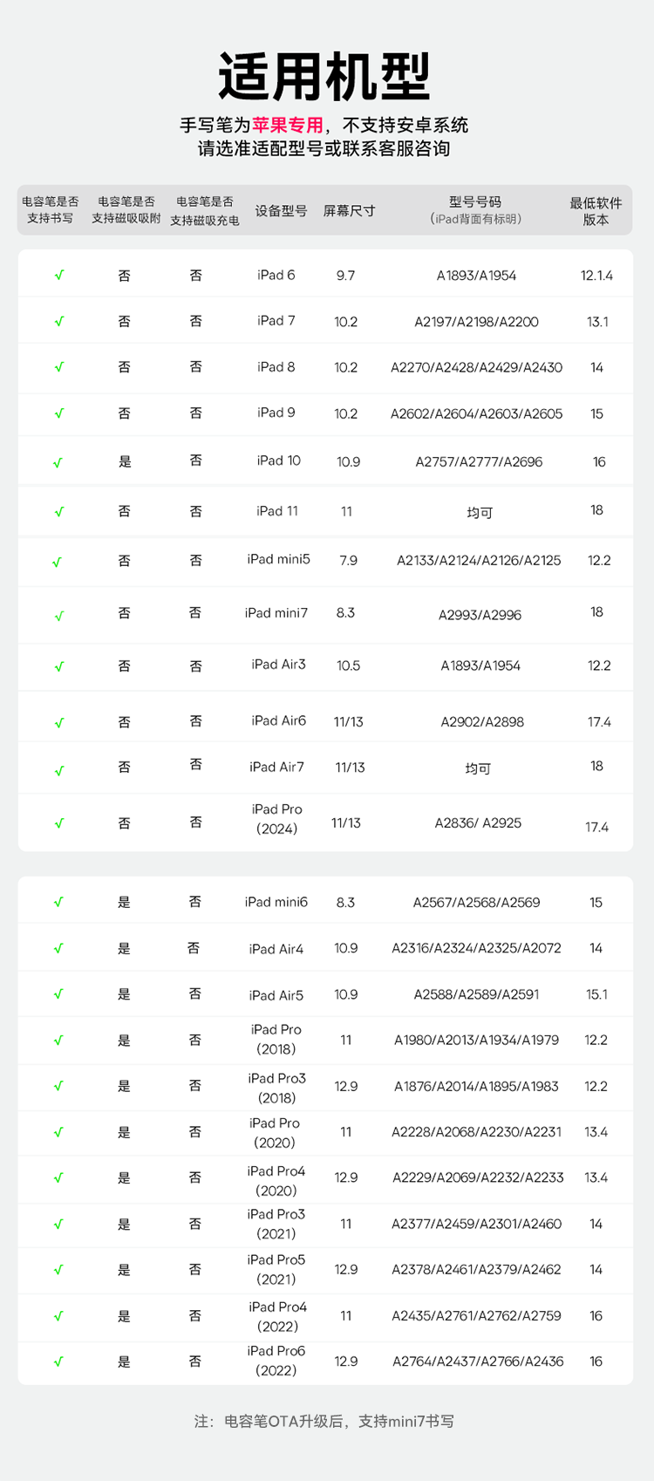Click the 型号号码 column header
This screenshot has height=1481, width=654.
[x=475, y=201]
